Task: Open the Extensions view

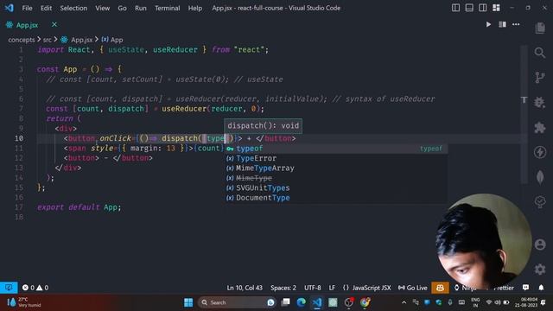Action: point(540,127)
